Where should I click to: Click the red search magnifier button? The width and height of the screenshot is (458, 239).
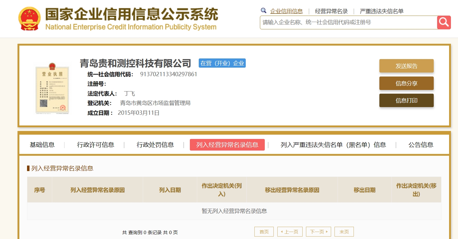(x=444, y=22)
